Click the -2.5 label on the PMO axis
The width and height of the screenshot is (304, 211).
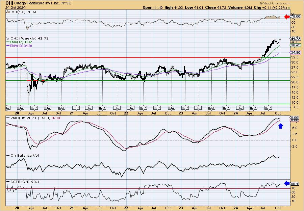[294, 146]
